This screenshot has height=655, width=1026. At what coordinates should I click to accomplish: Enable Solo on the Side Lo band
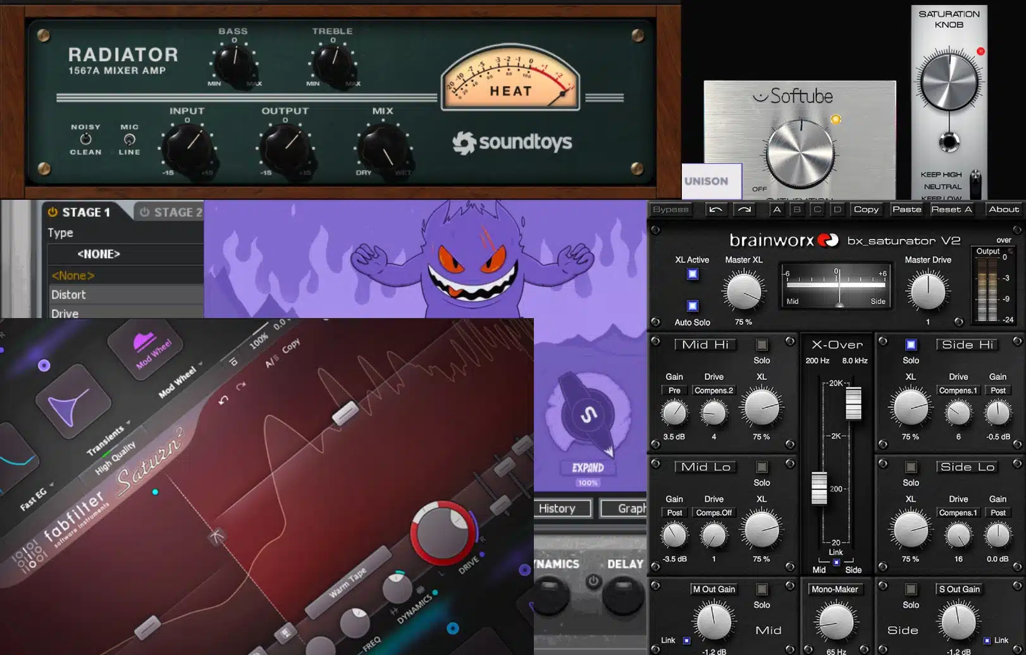point(911,467)
